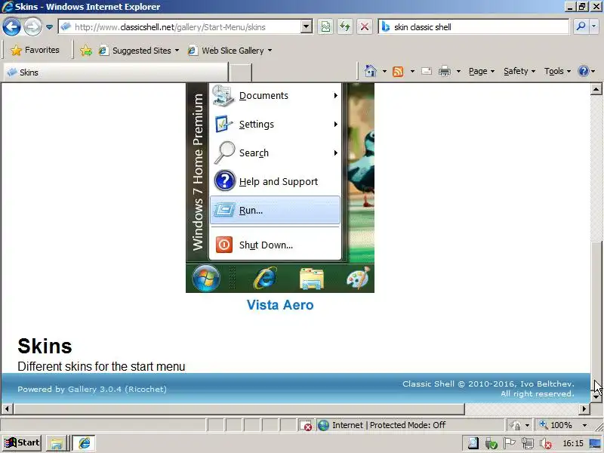The width and height of the screenshot is (604, 453).
Task: Click "Internet | Protected Mode: Off" status text
Action: coord(389,425)
